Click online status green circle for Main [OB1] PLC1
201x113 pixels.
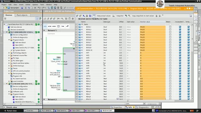[x=39, y=45]
